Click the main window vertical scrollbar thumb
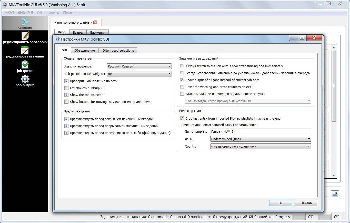Image resolution: width=350 pixels, height=223 pixels. (334, 86)
